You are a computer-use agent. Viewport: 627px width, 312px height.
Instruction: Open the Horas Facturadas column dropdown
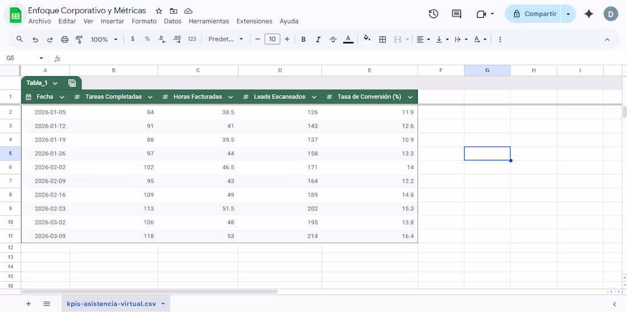coord(230,97)
